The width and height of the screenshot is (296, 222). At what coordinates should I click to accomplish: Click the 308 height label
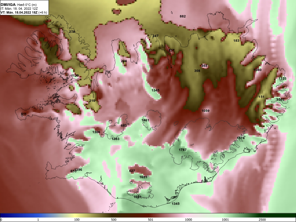[x=197, y=71]
